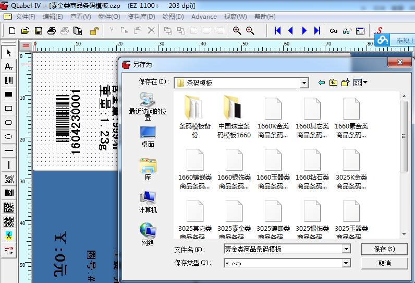This screenshot has width=415, height=283.
Task: Open file using the folder toolbar icon
Action: (x=26, y=31)
